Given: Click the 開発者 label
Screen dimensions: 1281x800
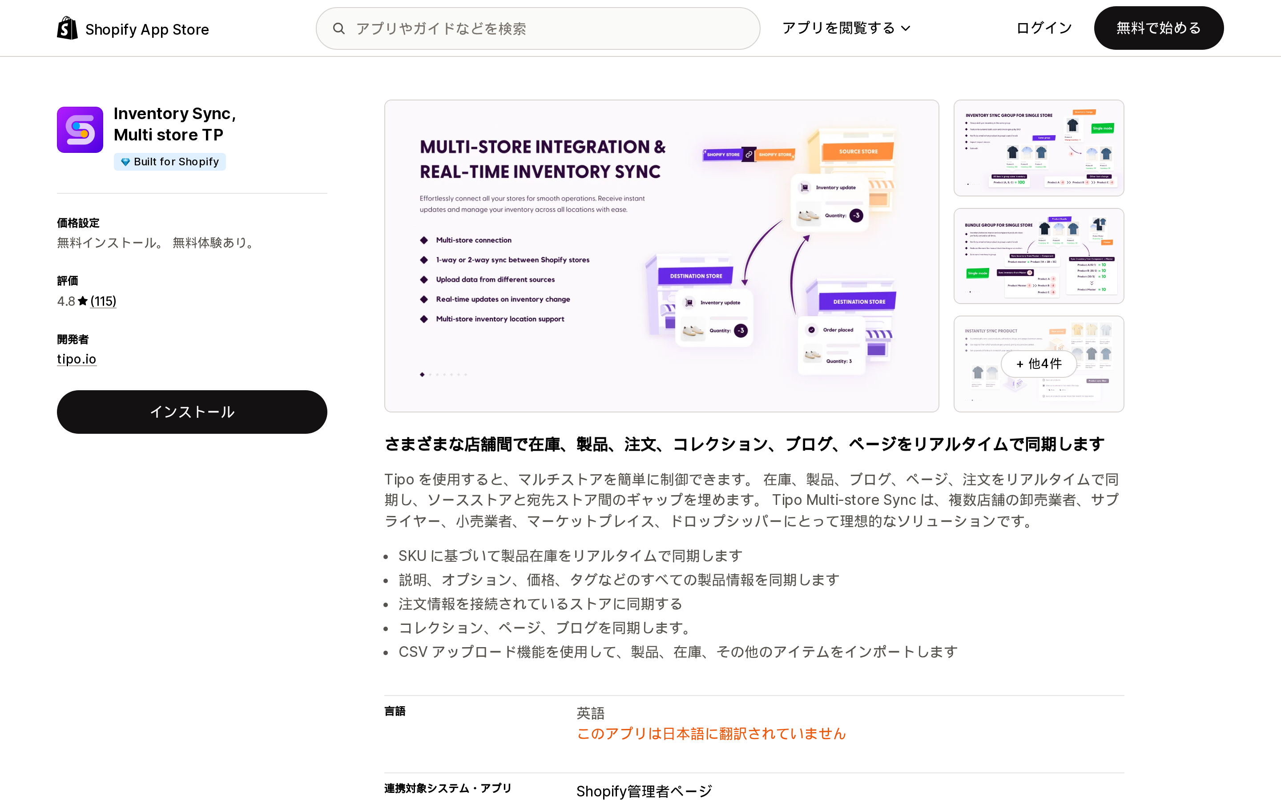Looking at the screenshot, I should pos(73,339).
